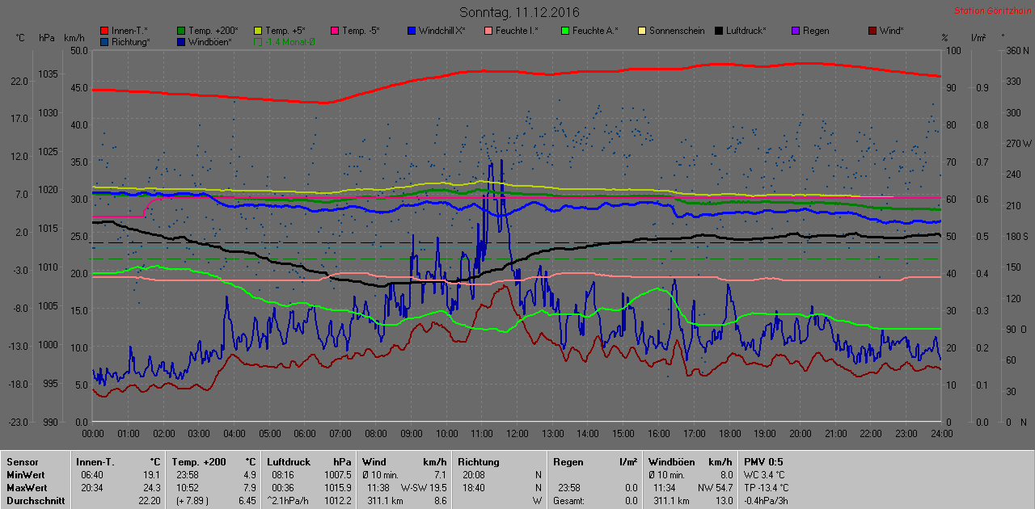Select the 'Temp. +5*' legend label
The width and height of the screenshot is (1035, 509).
285,31
